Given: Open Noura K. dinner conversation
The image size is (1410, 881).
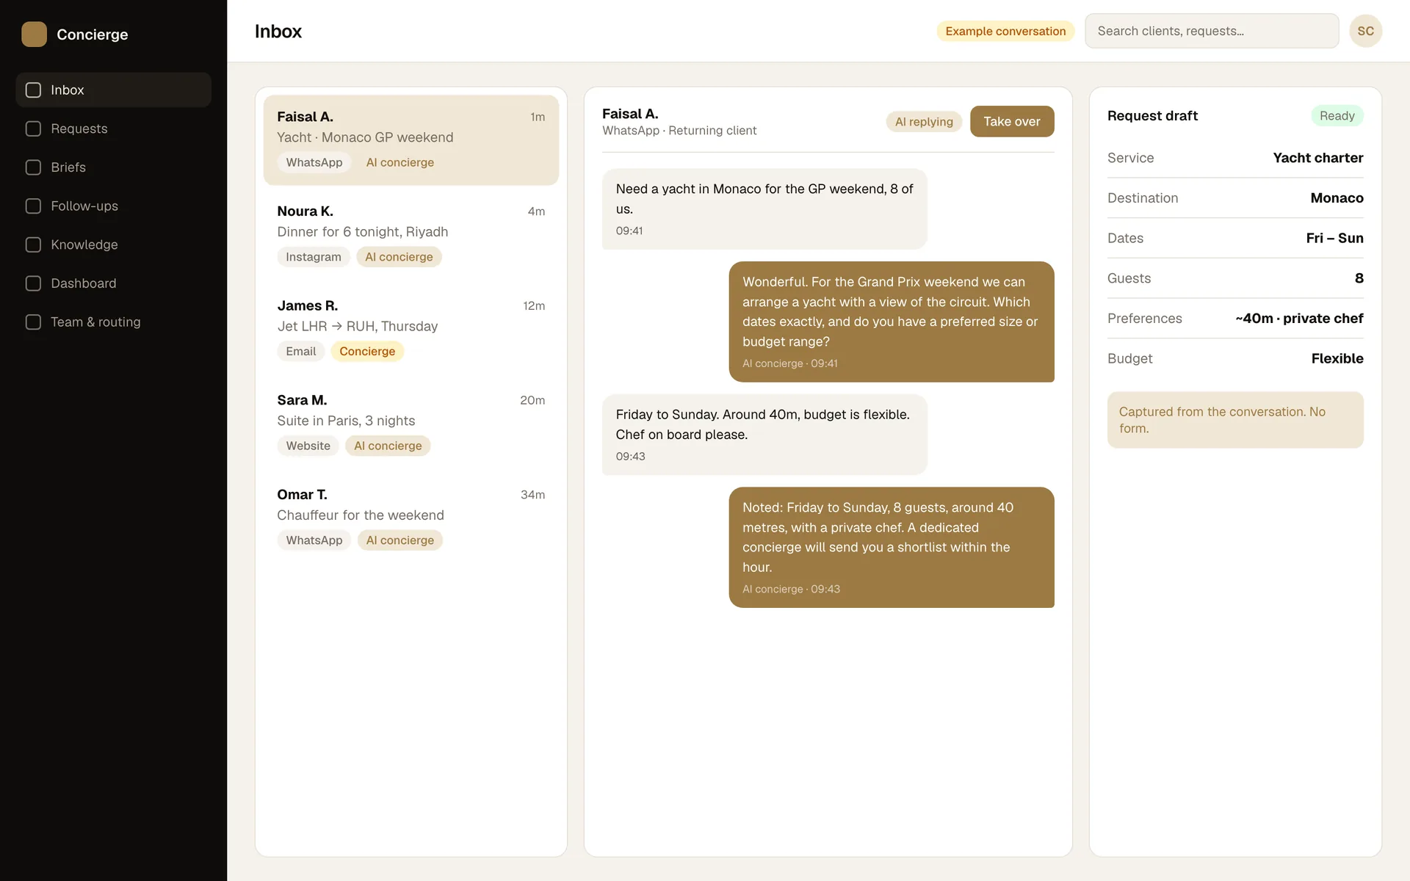Looking at the screenshot, I should pos(411,234).
